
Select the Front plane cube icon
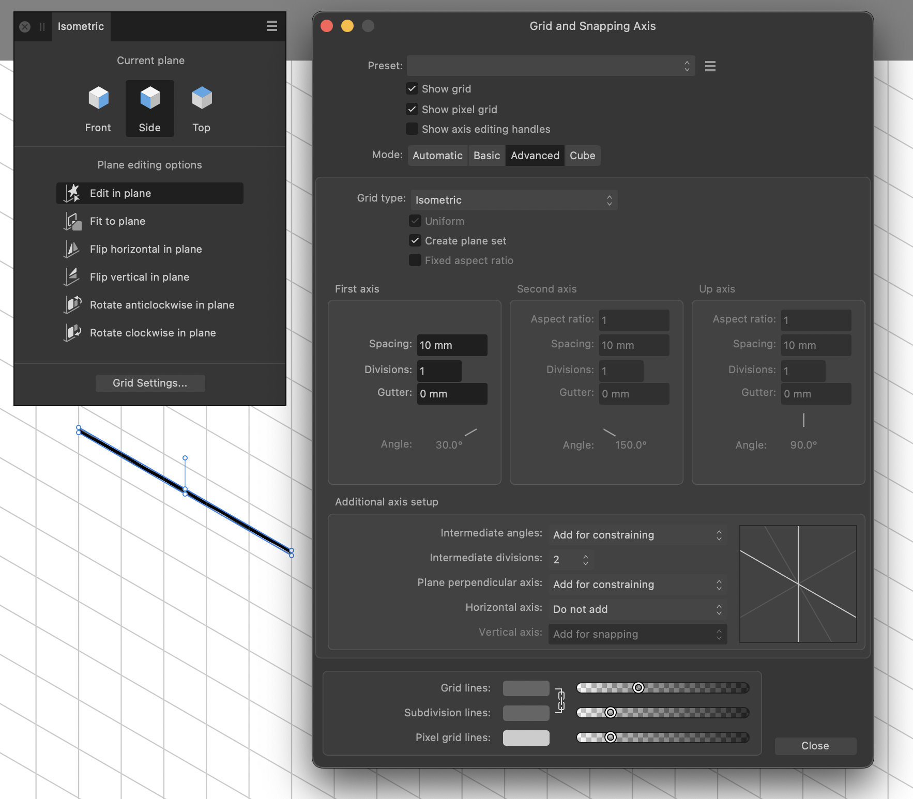point(98,98)
